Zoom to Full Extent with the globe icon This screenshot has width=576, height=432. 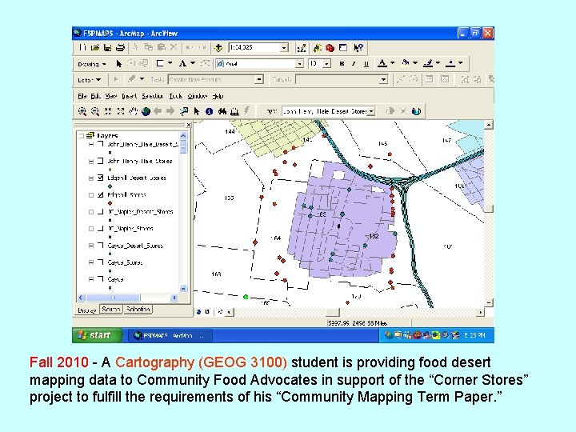click(x=146, y=111)
